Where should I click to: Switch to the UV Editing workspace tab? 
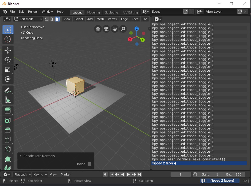pyautogui.click(x=130, y=12)
